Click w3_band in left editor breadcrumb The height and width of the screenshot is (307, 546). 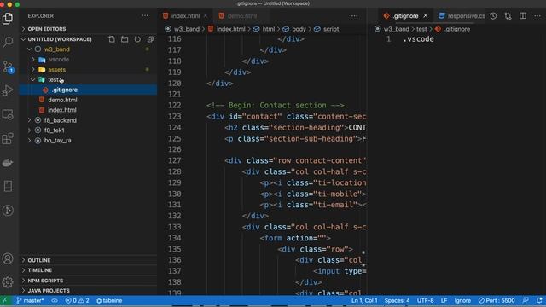coord(187,29)
